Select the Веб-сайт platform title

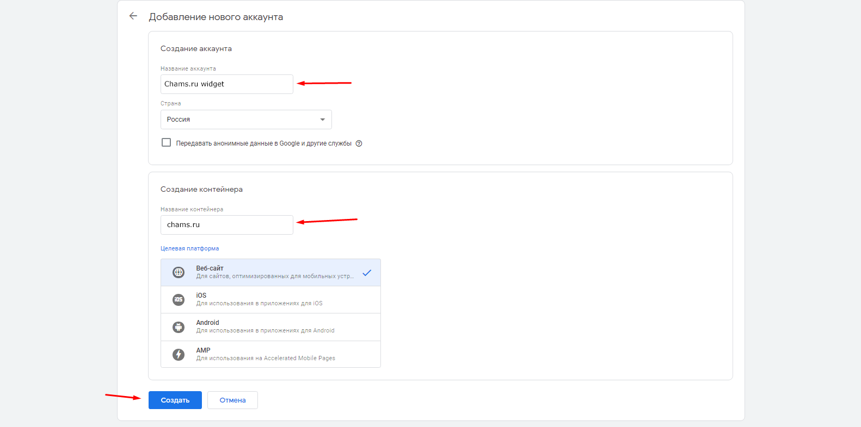tap(210, 268)
